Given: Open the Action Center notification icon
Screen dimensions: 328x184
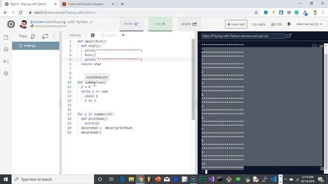Looking at the screenshot, I should 321,179.
